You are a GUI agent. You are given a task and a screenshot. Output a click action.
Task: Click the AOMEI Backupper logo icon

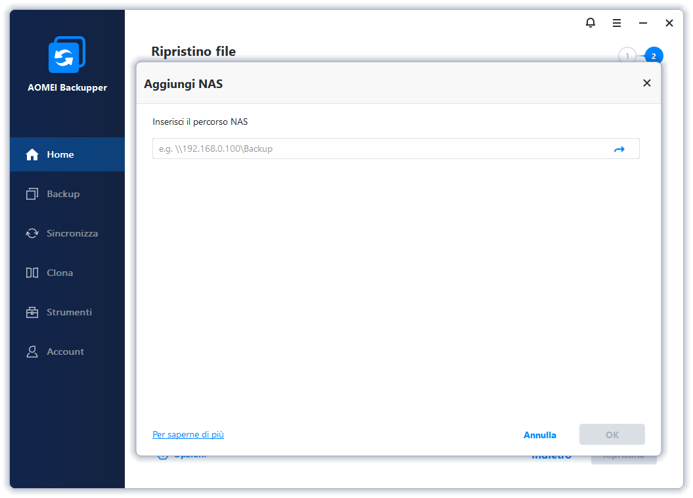click(67, 55)
